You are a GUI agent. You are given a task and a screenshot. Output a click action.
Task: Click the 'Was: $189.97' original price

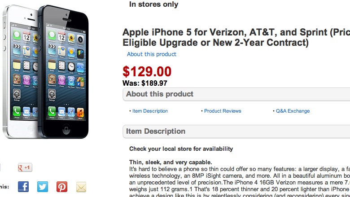[x=144, y=83]
